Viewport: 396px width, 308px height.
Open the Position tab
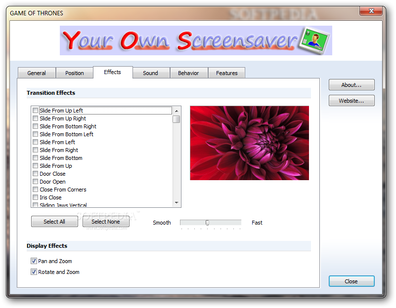75,73
